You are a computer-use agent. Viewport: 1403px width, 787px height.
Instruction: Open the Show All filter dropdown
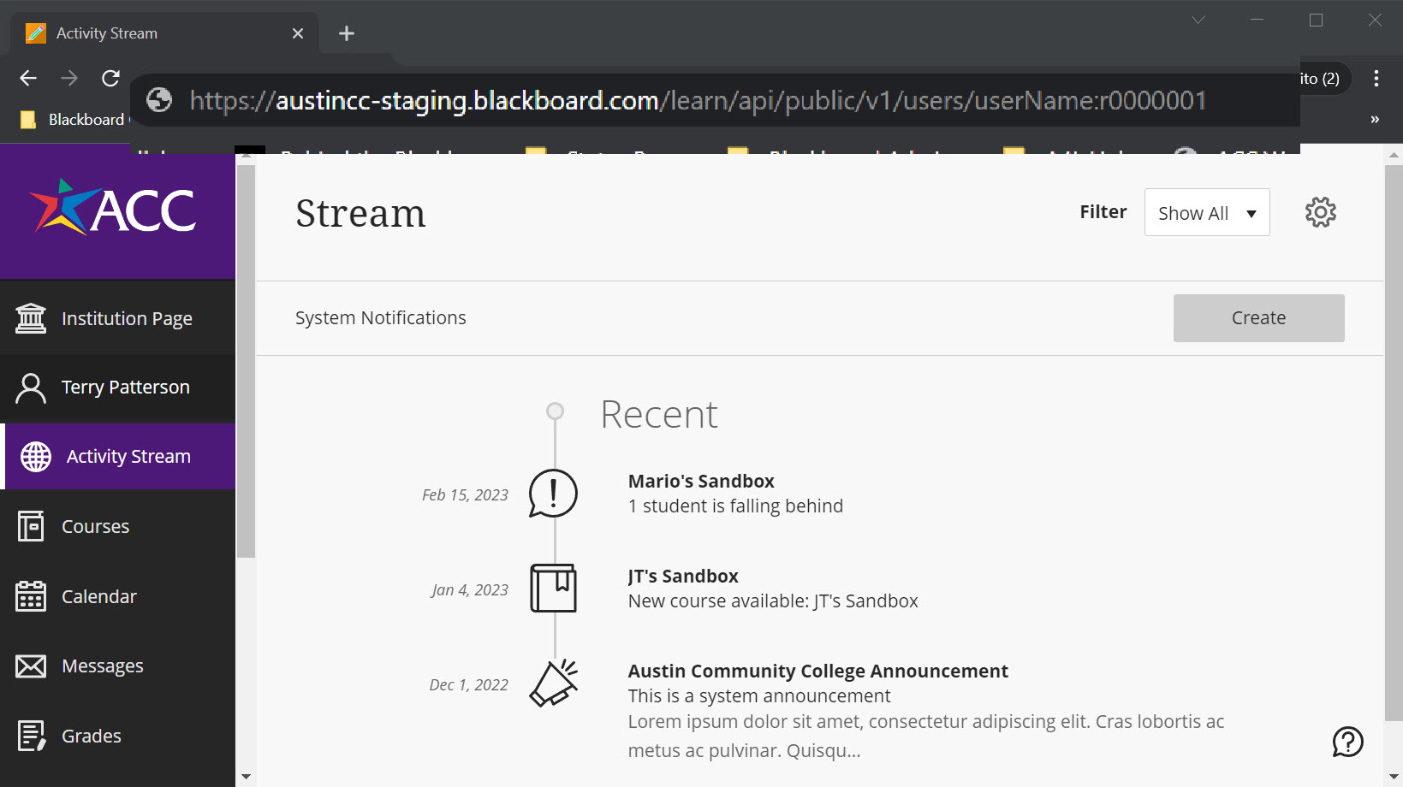[1207, 212]
